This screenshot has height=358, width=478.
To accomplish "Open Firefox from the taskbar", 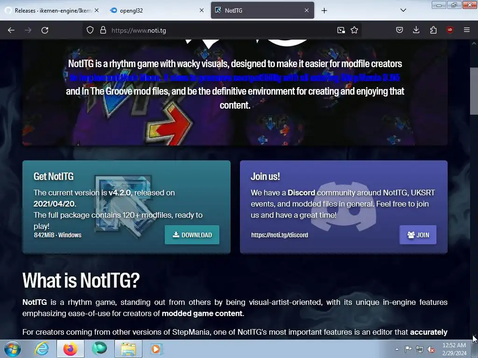I will pos(70,349).
